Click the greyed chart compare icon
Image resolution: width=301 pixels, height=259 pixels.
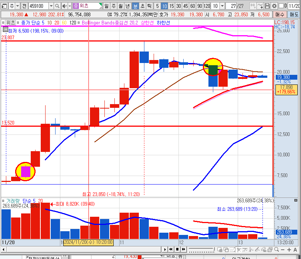tap(253, 6)
